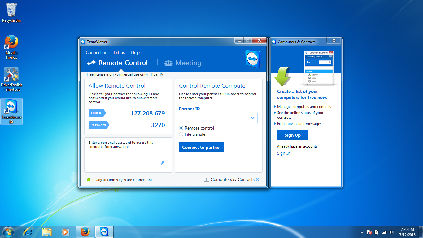Expand the Partner ID dropdown arrow
423x238 pixels.
click(253, 118)
